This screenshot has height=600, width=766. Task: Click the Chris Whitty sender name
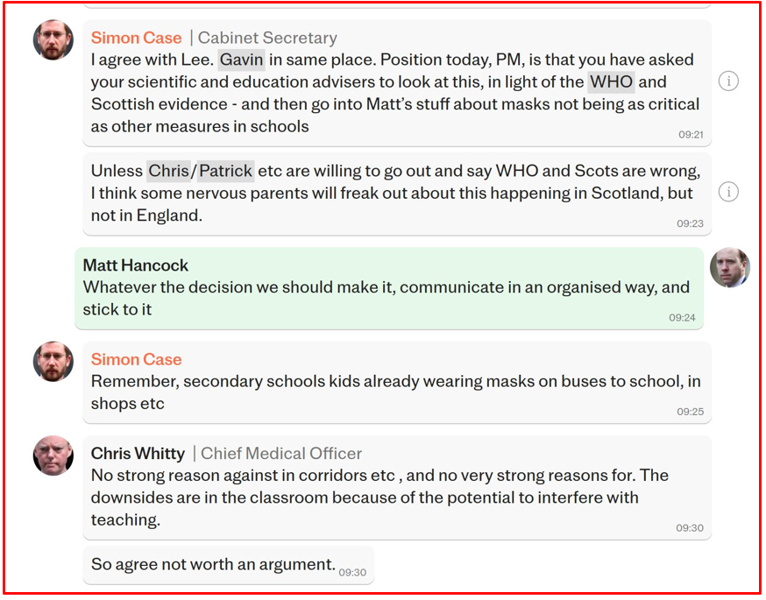[x=138, y=454]
